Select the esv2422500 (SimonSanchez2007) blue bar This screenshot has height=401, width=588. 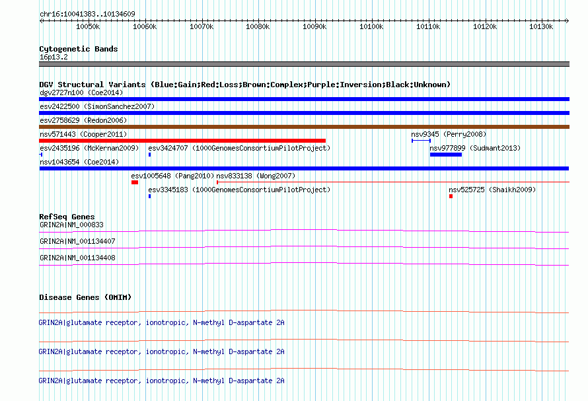(304, 113)
